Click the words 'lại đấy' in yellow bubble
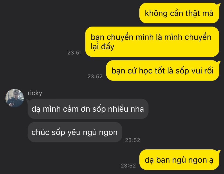 tap(103, 47)
